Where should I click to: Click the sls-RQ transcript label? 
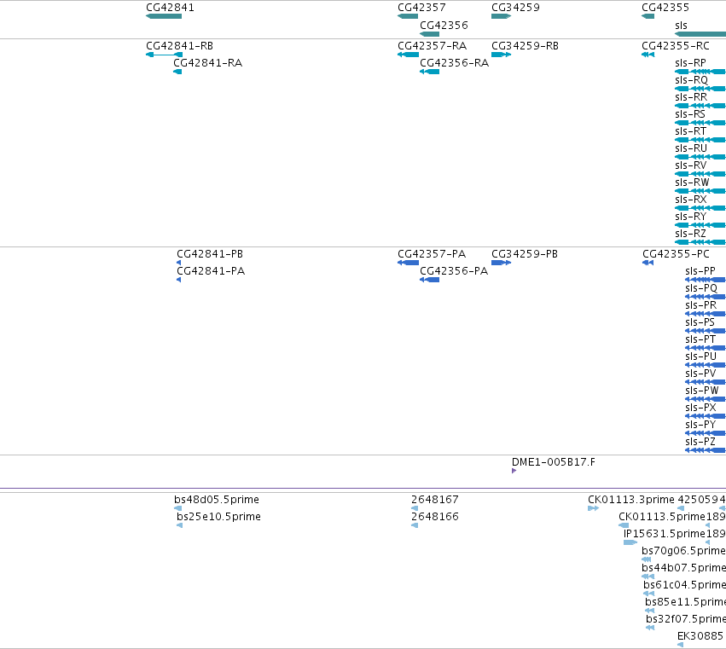(x=691, y=80)
